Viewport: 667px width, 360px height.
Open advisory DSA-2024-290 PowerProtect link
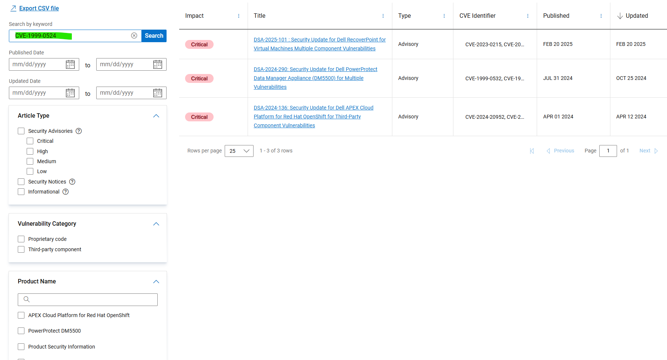click(315, 78)
